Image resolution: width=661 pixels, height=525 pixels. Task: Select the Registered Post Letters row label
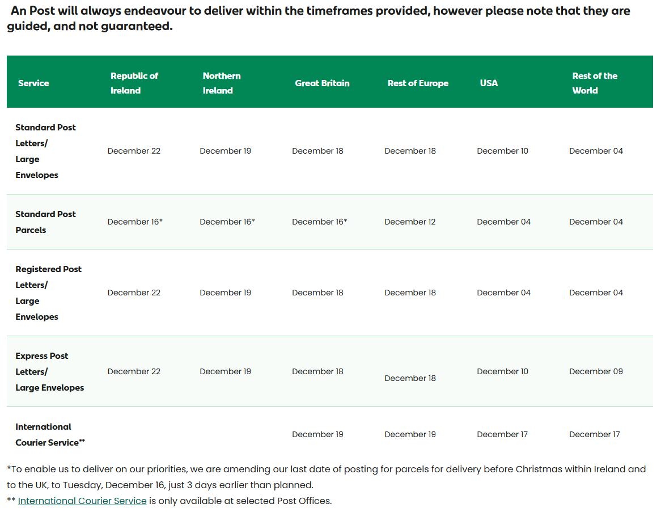pyautogui.click(x=48, y=293)
